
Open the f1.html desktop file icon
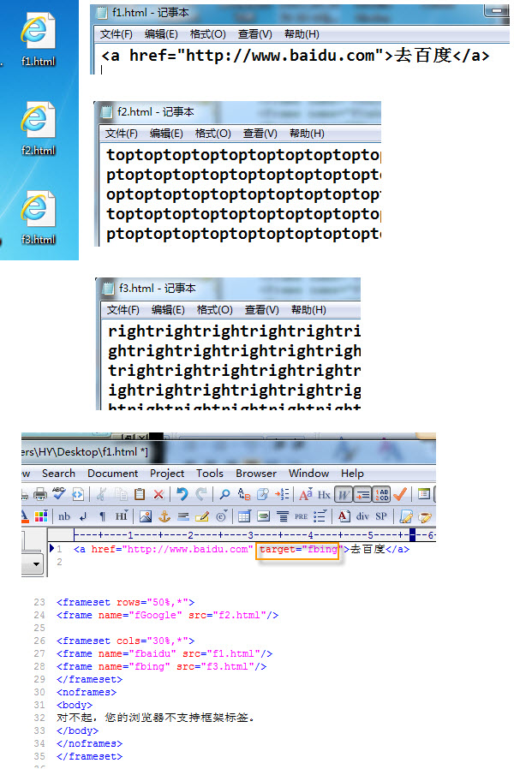38,39
